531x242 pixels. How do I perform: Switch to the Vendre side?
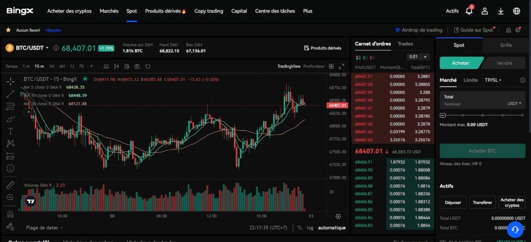tap(504, 63)
